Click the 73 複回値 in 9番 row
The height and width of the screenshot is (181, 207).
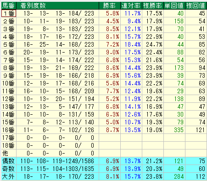pos(196,75)
